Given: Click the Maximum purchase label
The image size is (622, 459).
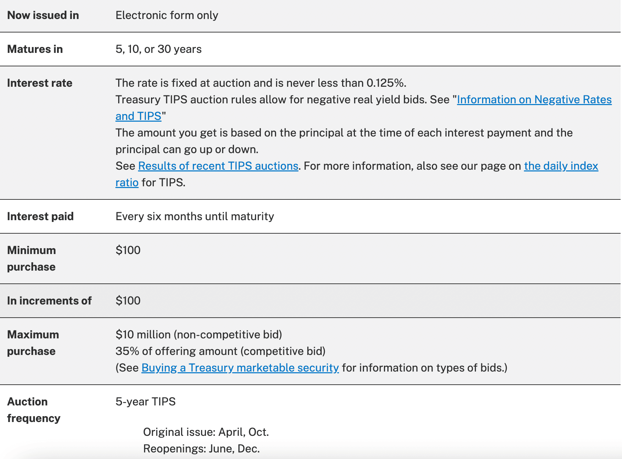Looking at the screenshot, I should coord(33,343).
